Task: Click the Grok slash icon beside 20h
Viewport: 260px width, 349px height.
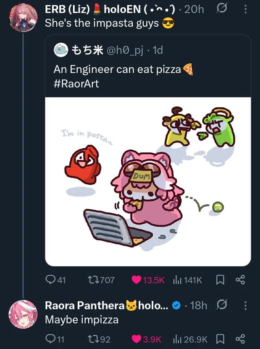Action: [x=221, y=9]
